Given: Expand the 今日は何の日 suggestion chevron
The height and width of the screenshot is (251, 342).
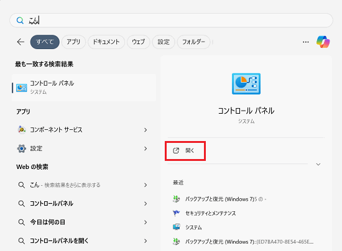Looking at the screenshot, I should 146,222.
